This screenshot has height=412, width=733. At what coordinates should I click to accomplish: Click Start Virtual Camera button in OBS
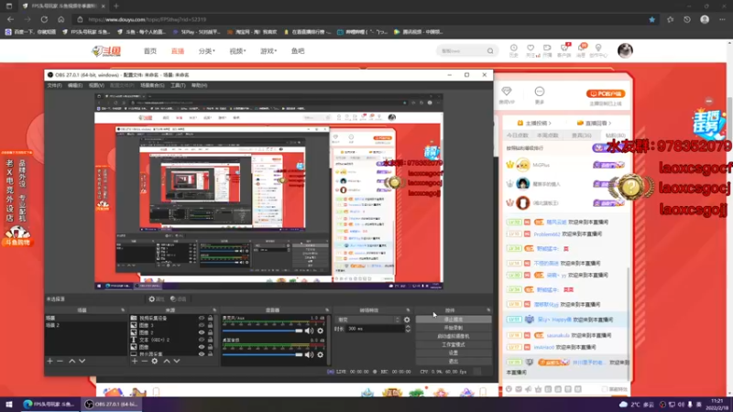[x=454, y=336]
